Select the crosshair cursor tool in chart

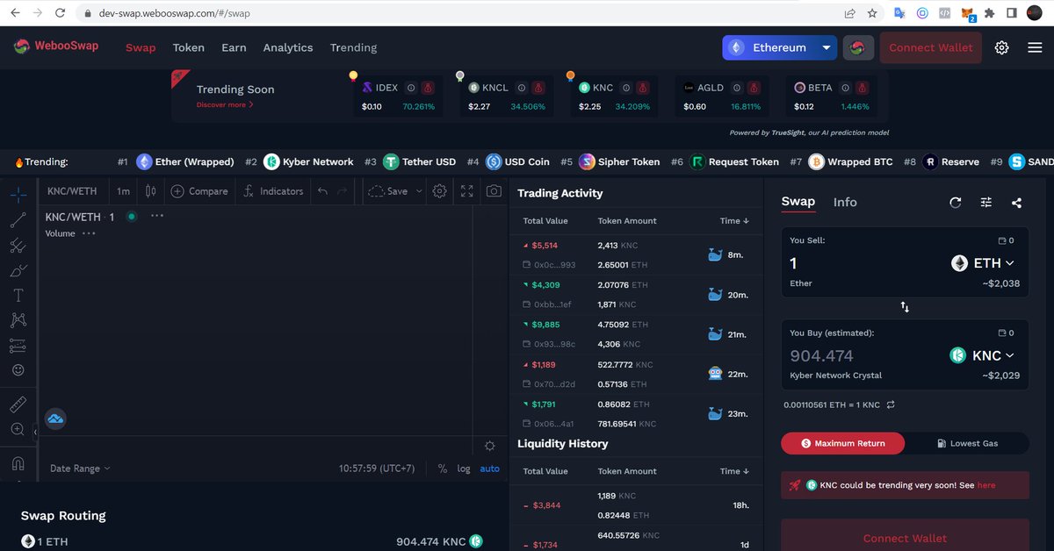[x=18, y=194]
